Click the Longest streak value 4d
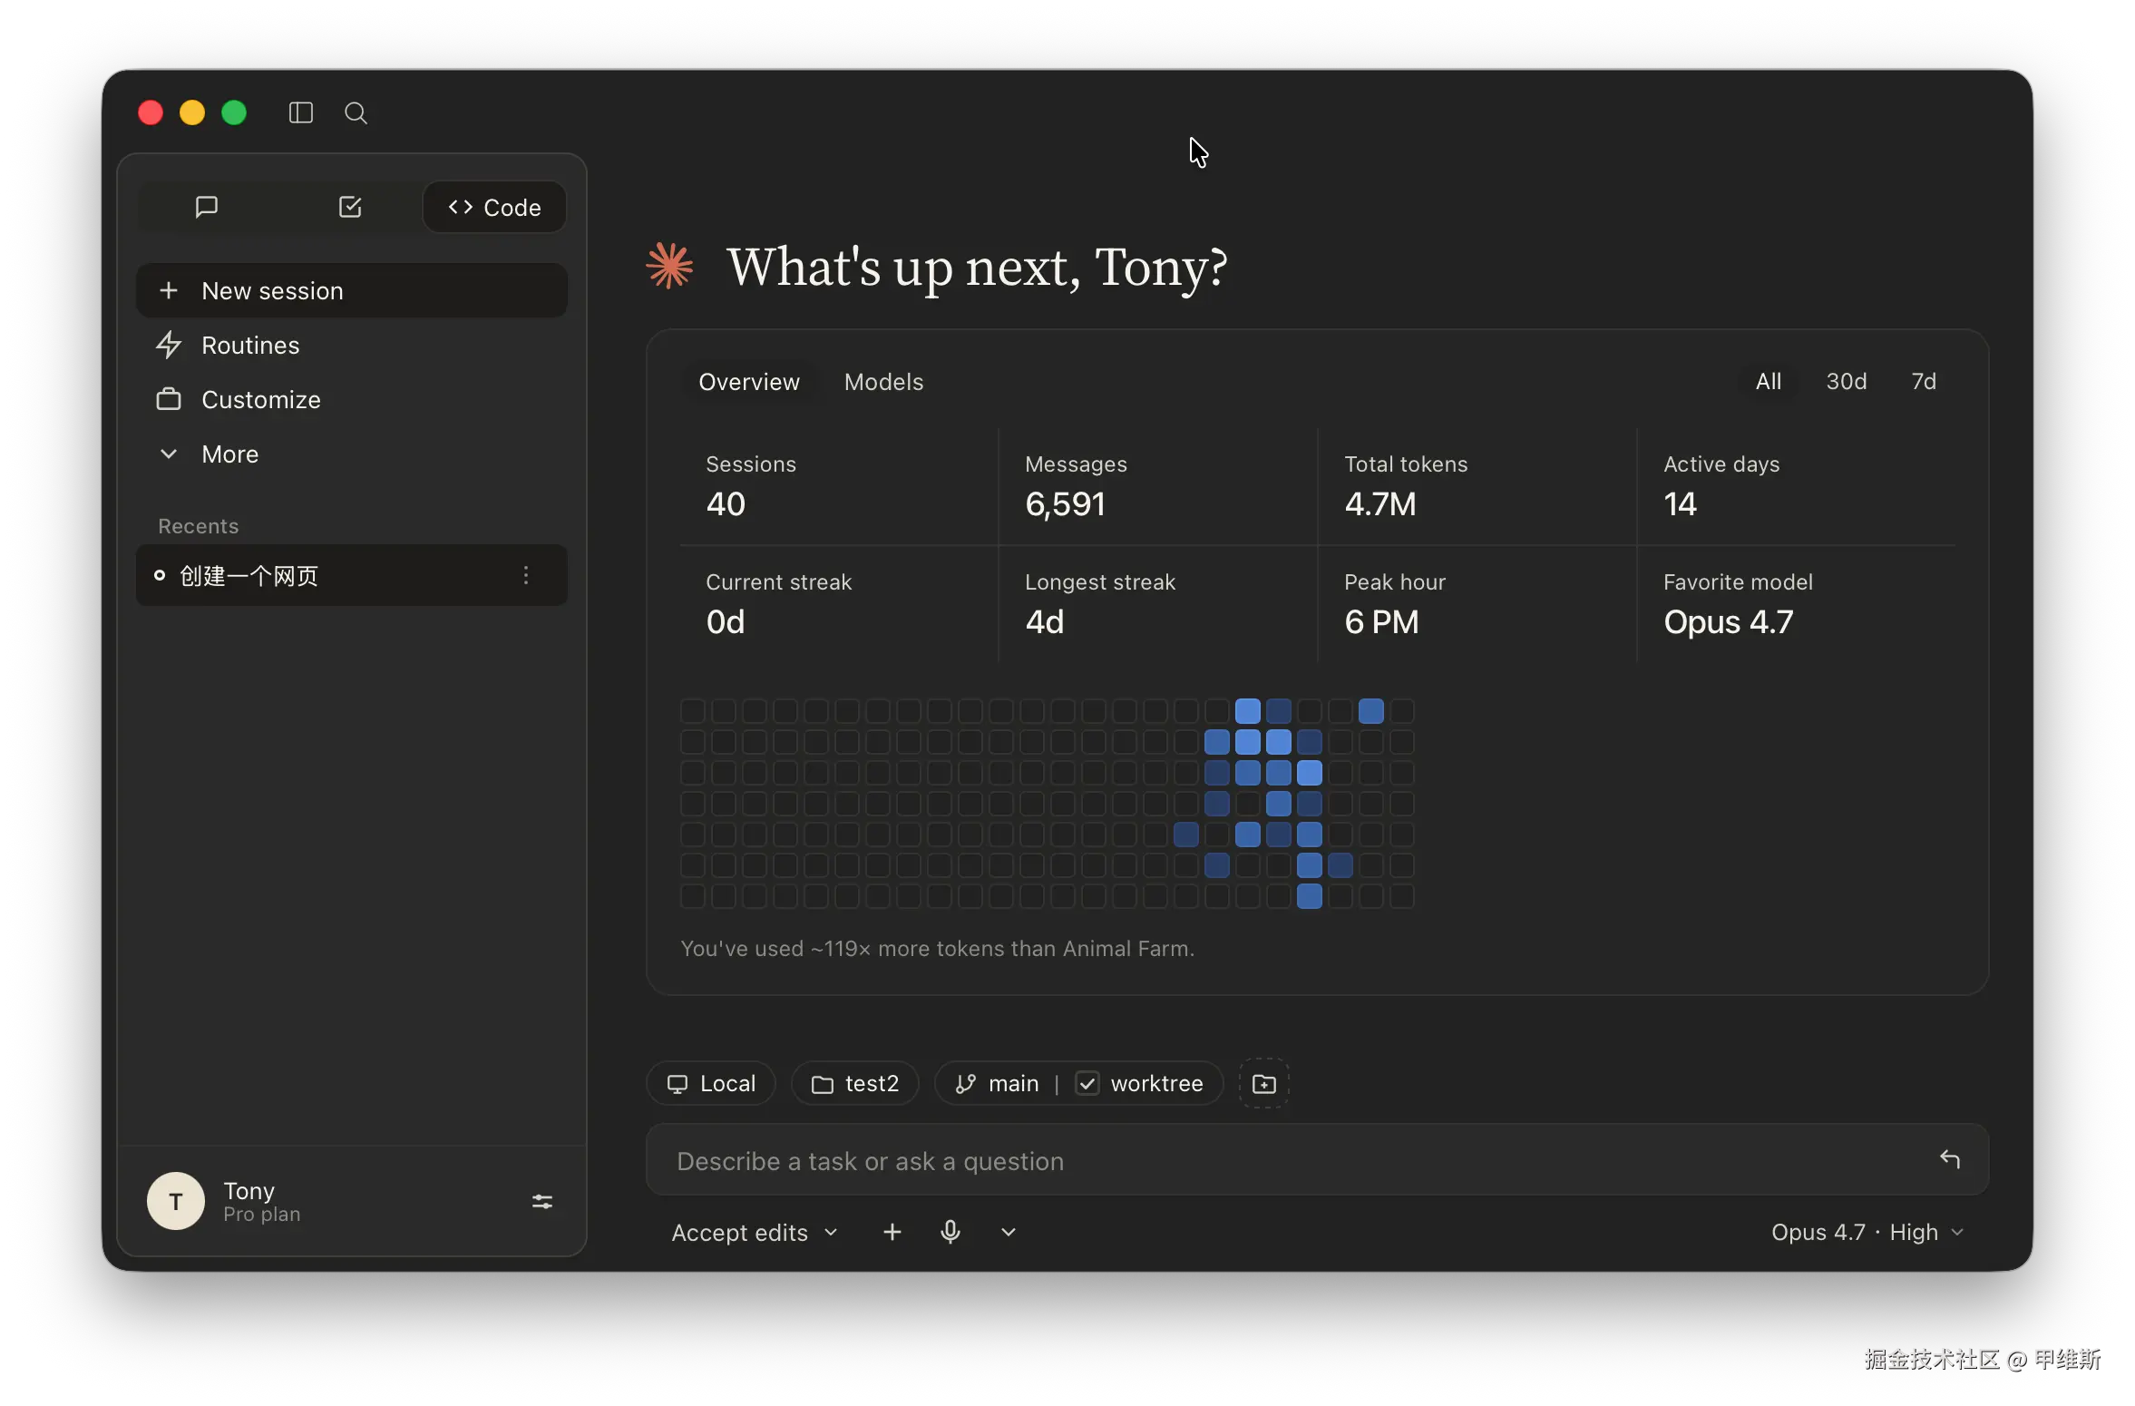This screenshot has height=1406, width=2135. point(1045,621)
